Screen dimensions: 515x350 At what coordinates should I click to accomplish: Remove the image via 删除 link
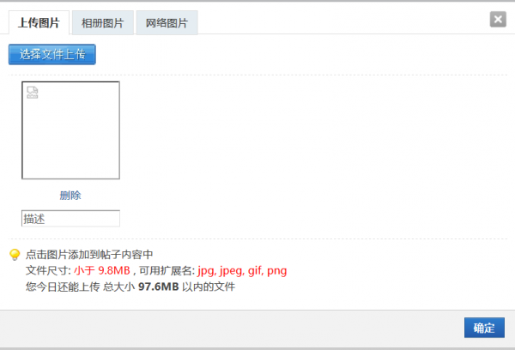point(70,196)
